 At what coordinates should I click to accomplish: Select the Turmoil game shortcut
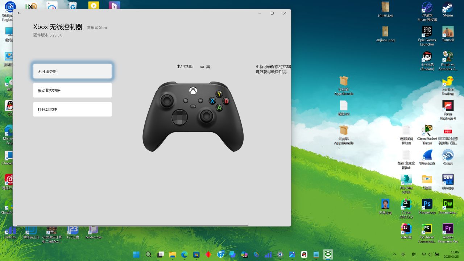click(x=448, y=34)
